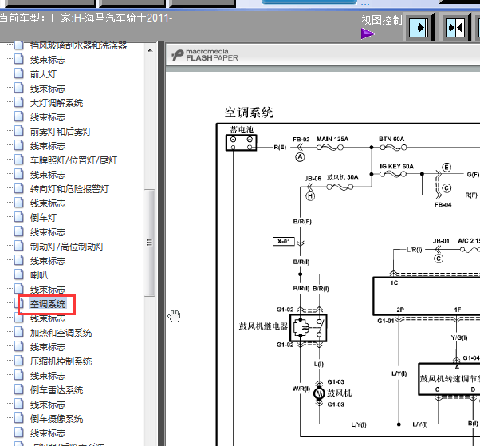Click page icon beside 喇叭

tap(19, 274)
